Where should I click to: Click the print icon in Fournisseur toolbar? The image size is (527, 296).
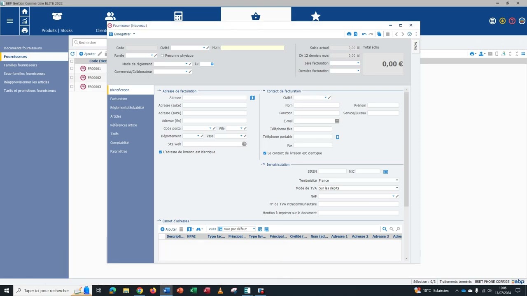349,34
